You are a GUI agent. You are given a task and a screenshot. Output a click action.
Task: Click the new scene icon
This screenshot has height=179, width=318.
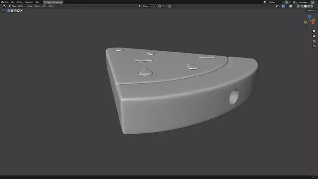pos(286,2)
